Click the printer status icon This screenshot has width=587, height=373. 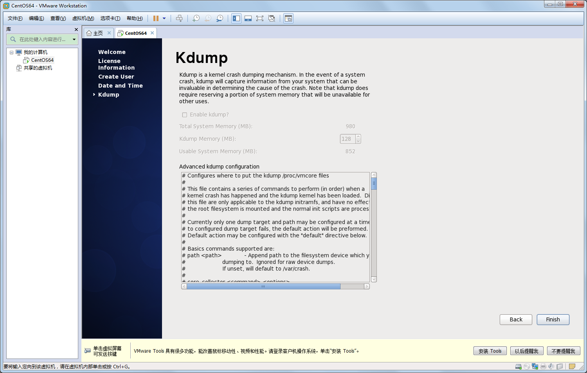pos(543,367)
